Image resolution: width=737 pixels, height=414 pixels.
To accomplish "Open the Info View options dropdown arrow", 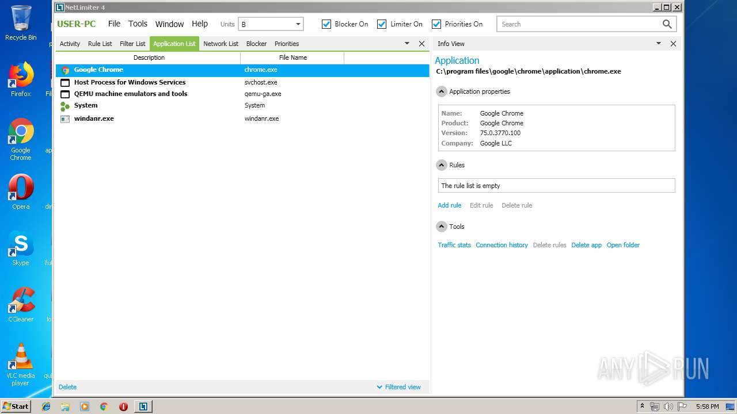I will coord(659,44).
